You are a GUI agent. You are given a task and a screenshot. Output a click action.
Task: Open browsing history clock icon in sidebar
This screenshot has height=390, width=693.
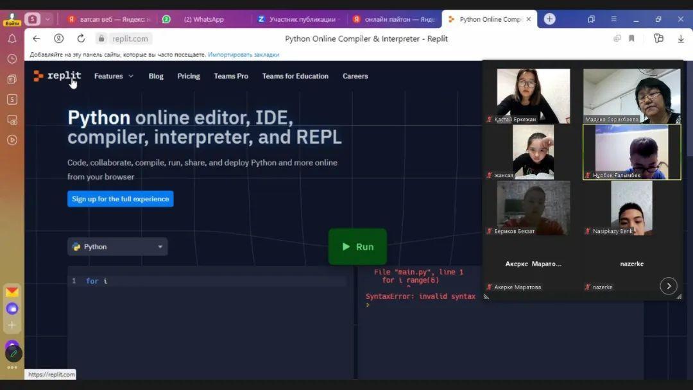(x=12, y=59)
